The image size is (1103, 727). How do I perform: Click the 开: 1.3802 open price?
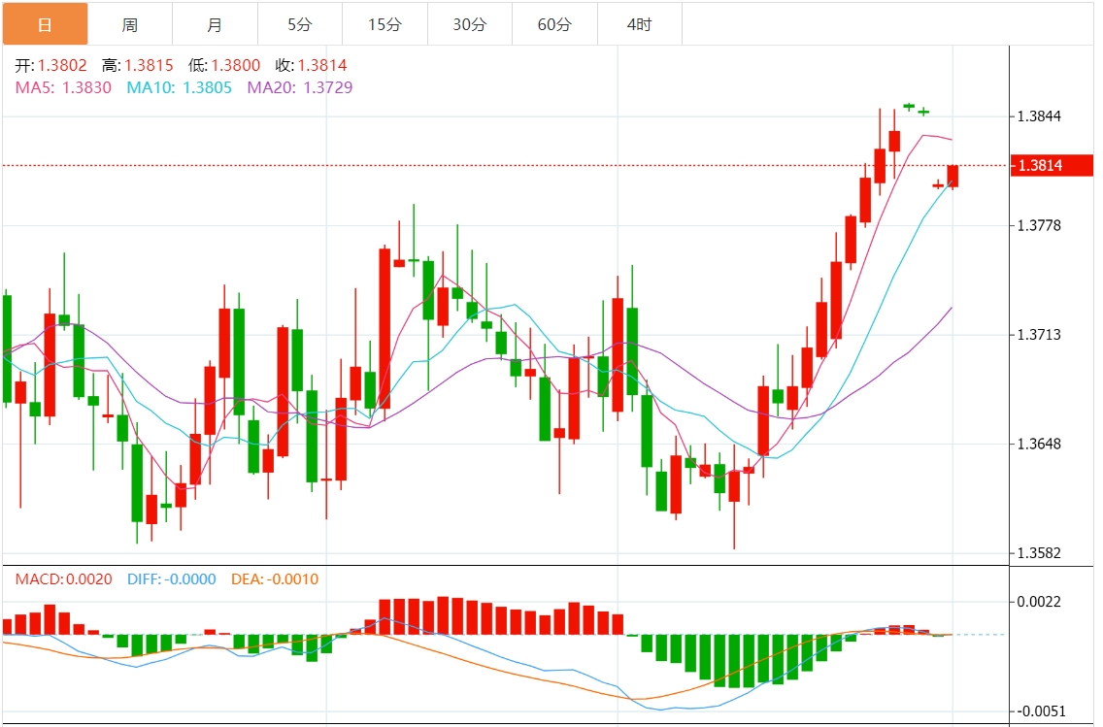click(x=51, y=65)
